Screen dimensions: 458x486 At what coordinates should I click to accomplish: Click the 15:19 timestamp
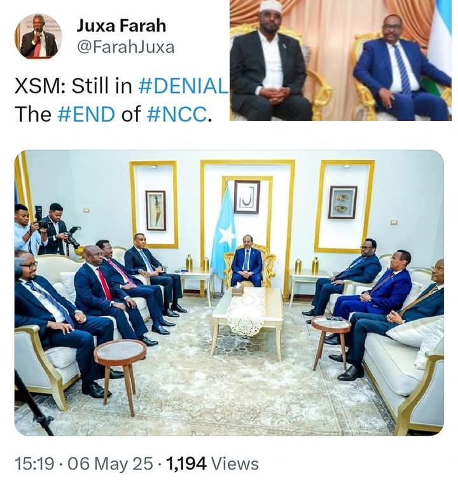34,464
